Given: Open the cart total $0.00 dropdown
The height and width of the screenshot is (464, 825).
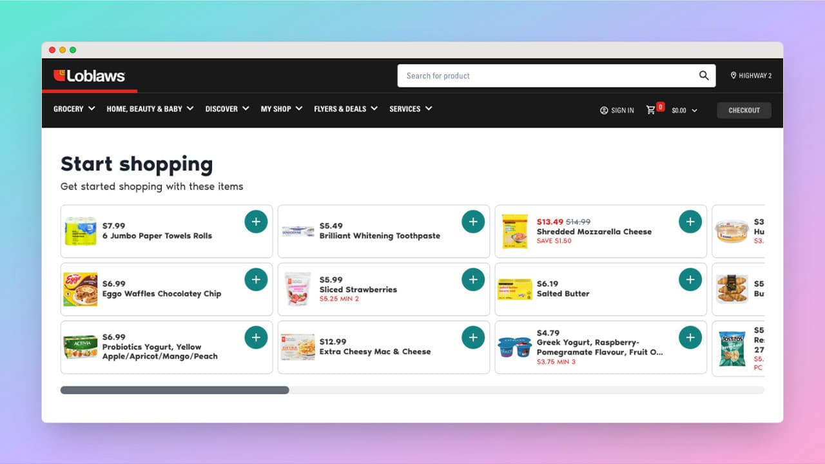Looking at the screenshot, I should (684, 110).
